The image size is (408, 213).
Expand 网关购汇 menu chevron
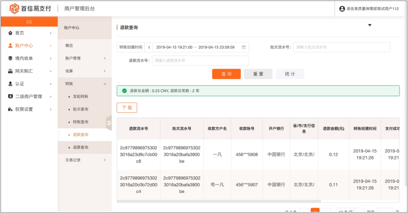pos(51,71)
